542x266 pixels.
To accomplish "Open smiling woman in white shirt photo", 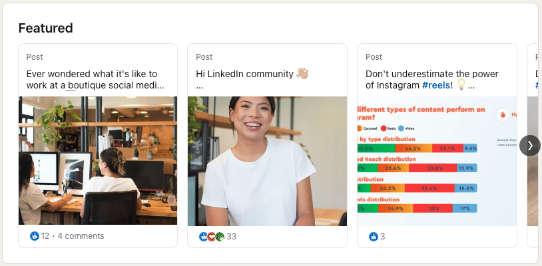I will coord(267,161).
